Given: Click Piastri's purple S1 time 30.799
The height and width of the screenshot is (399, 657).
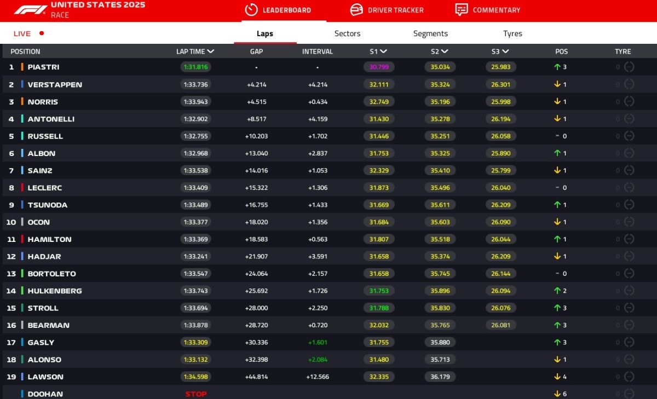Looking at the screenshot, I should [x=379, y=67].
